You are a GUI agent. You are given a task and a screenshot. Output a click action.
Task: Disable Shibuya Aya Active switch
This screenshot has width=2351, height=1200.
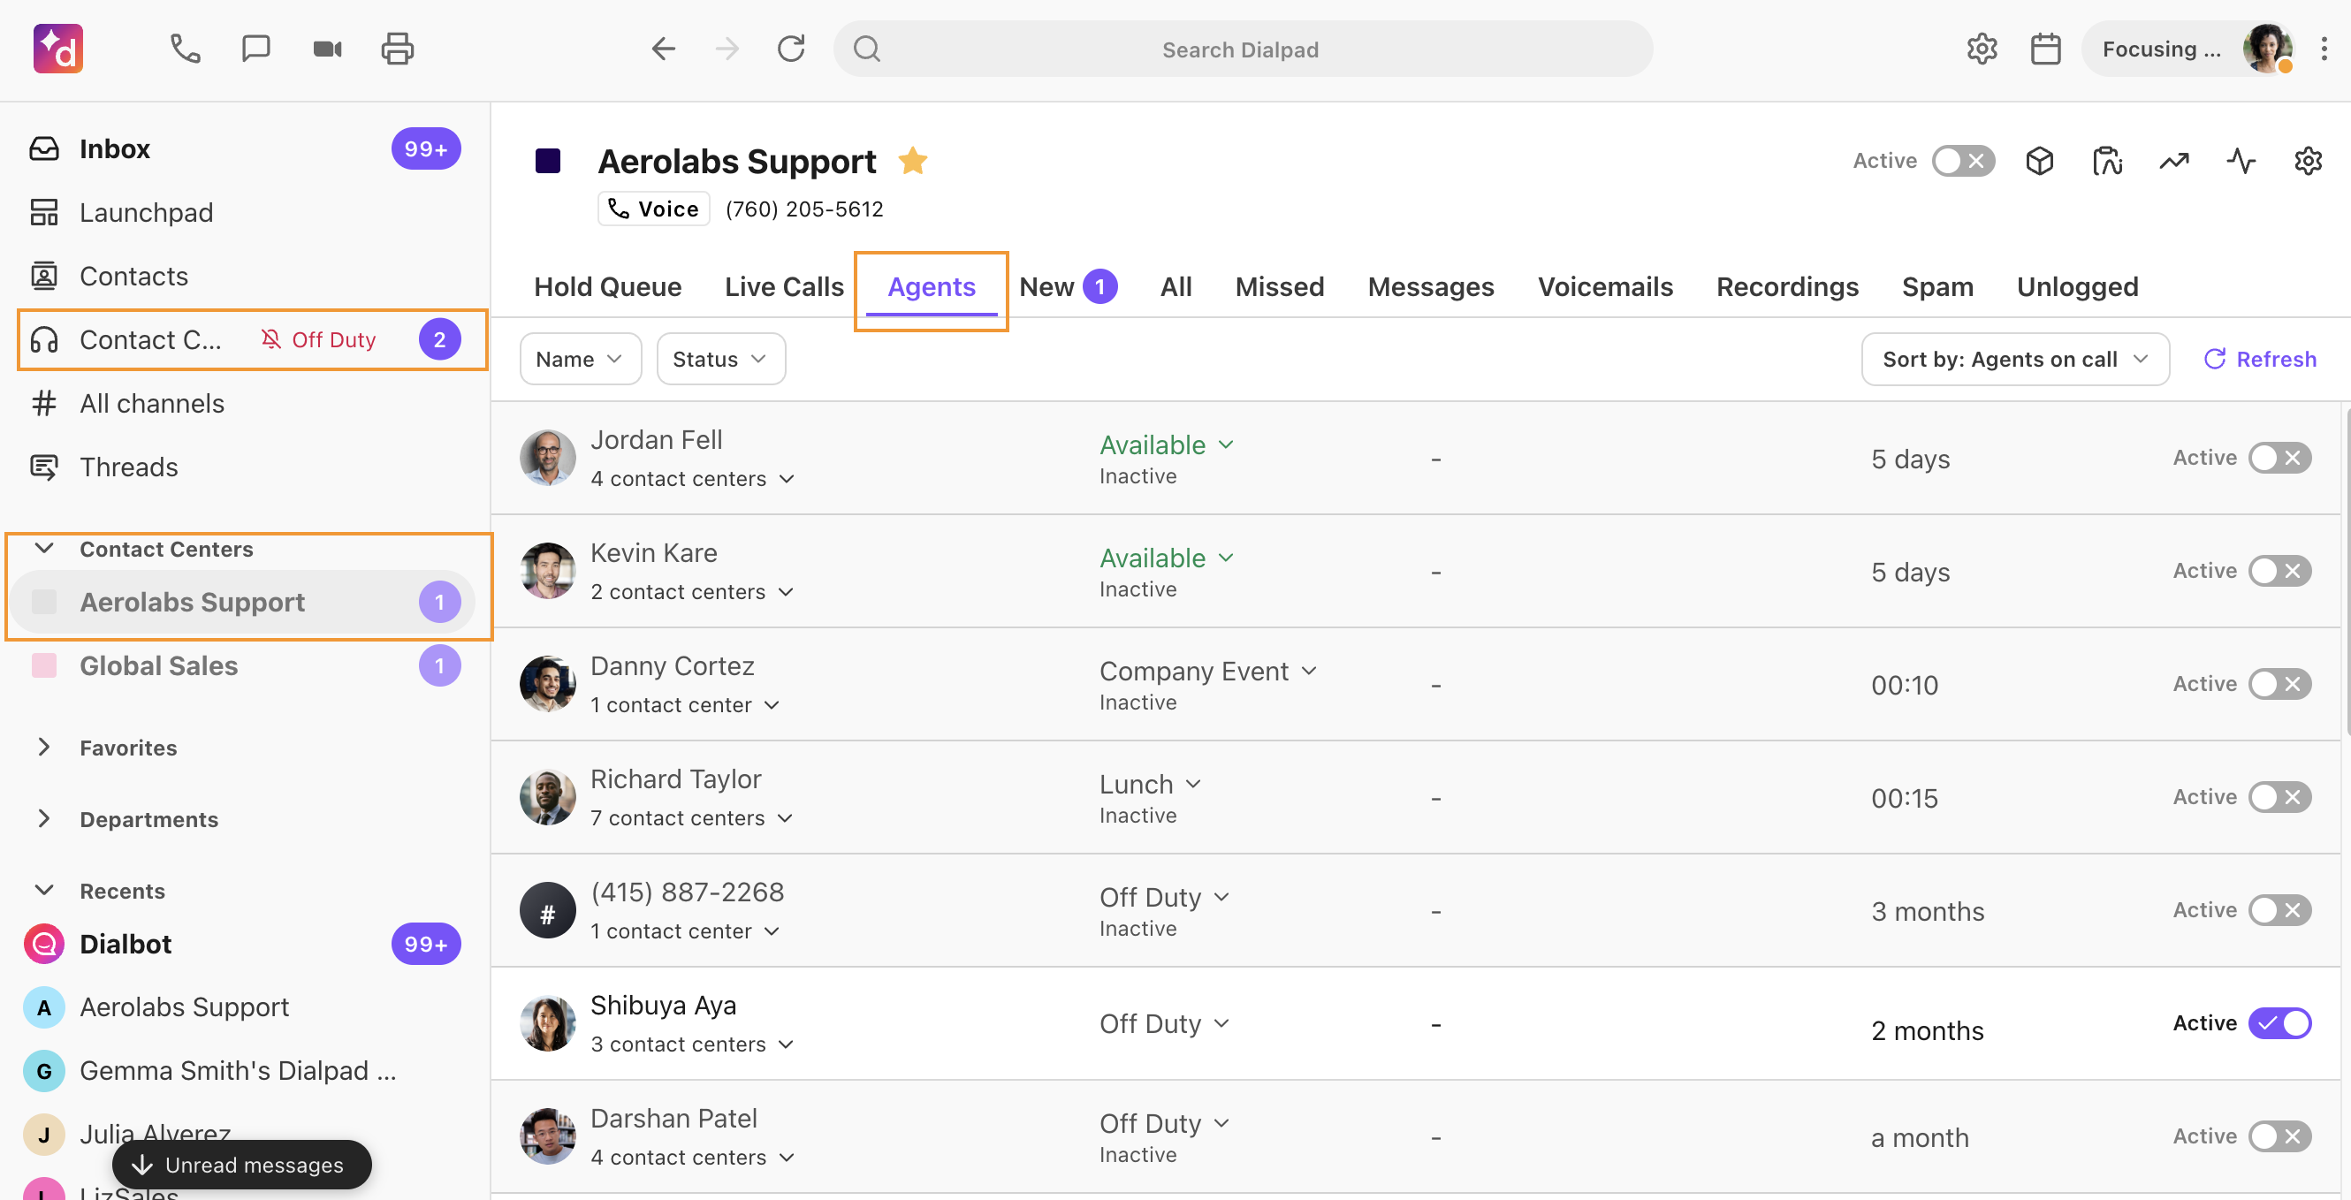click(x=2279, y=1023)
